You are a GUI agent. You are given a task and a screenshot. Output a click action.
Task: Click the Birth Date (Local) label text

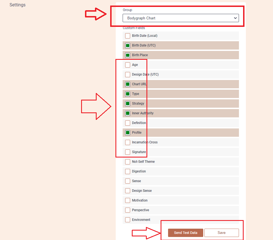pyautogui.click(x=145, y=36)
